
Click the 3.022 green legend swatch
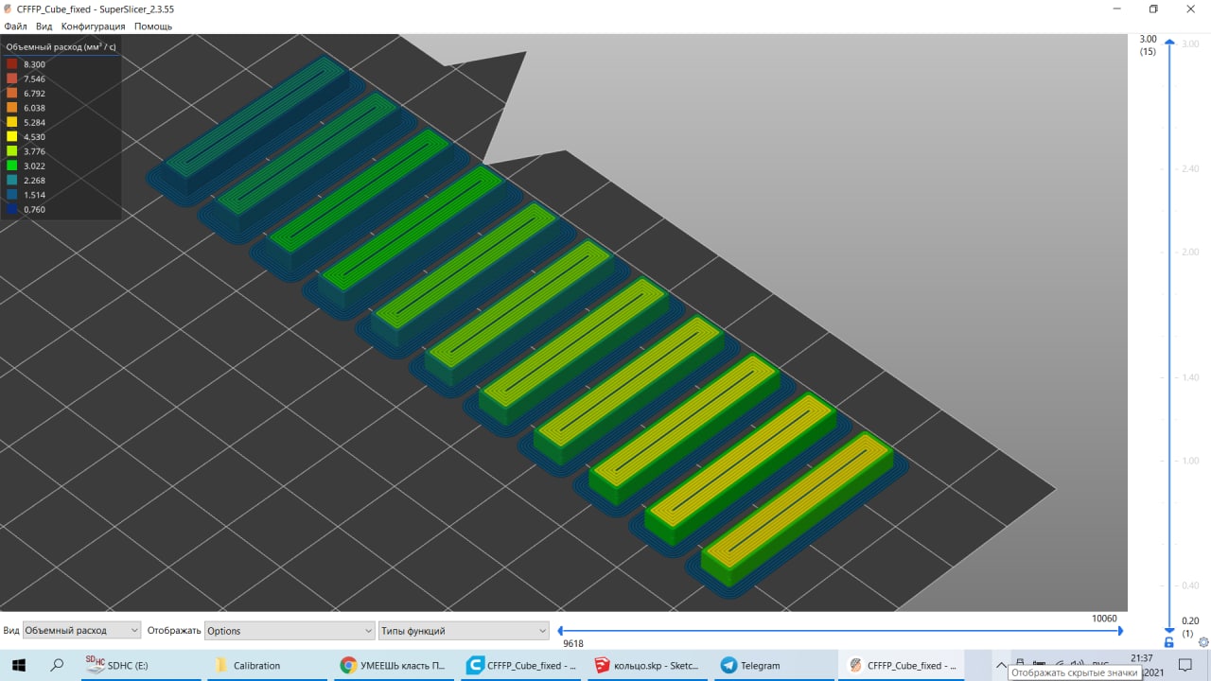(x=12, y=166)
